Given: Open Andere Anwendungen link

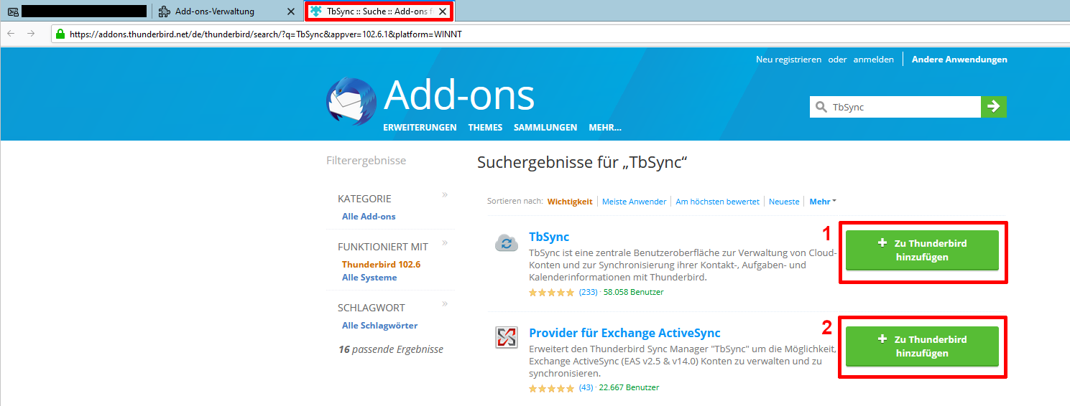Looking at the screenshot, I should pos(959,60).
